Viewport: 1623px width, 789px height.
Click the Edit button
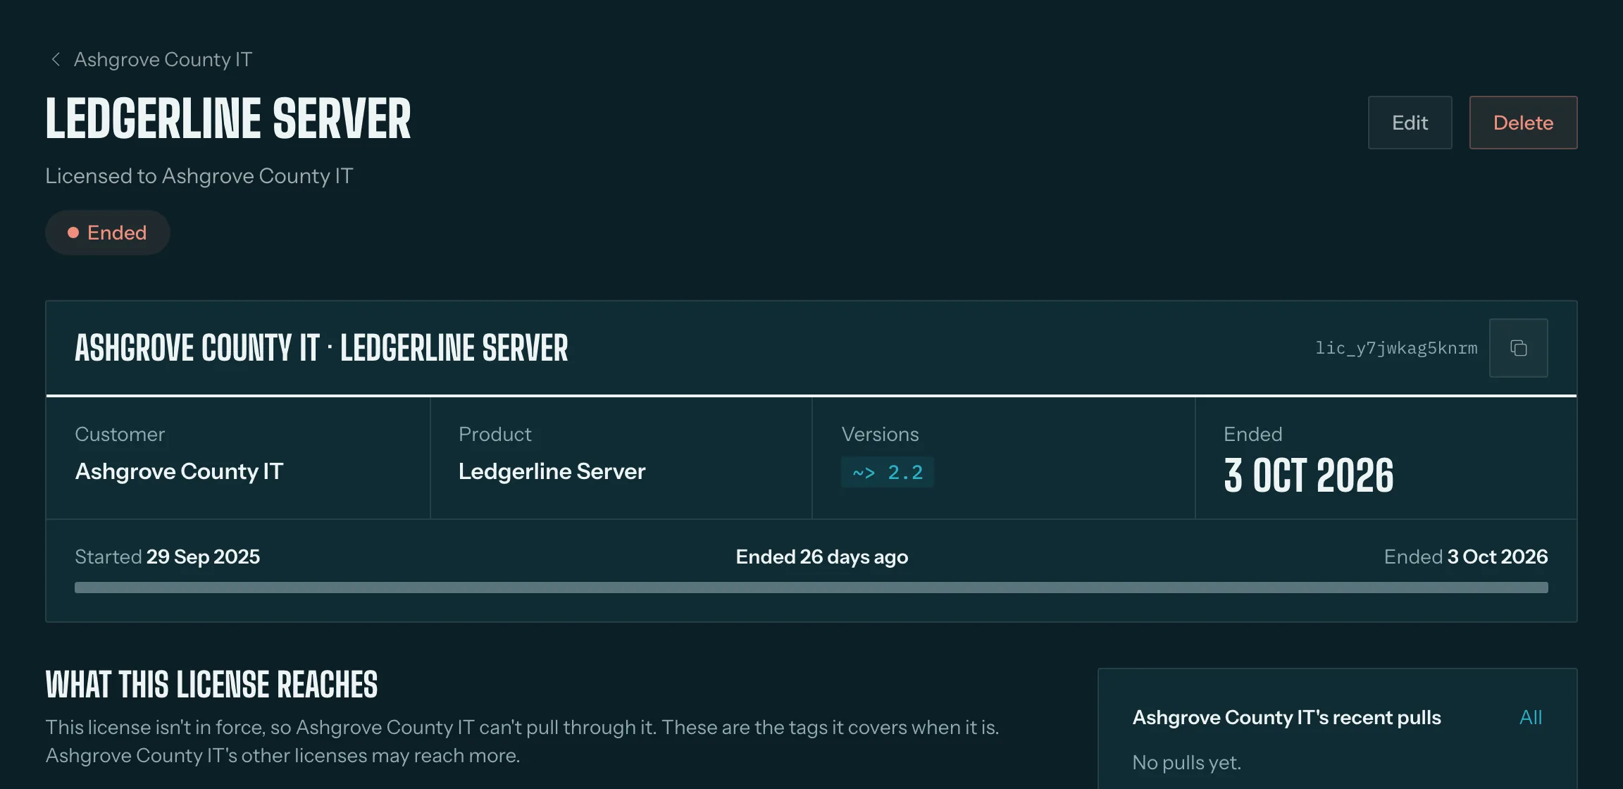(x=1410, y=123)
